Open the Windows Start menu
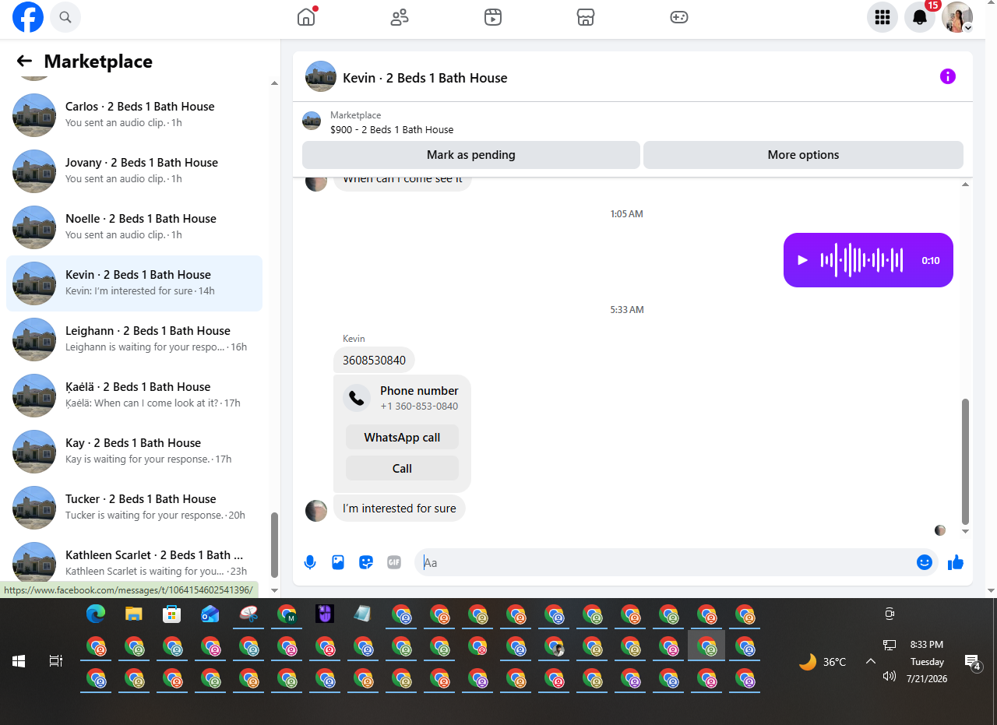Viewport: 997px width, 725px height. [x=19, y=661]
